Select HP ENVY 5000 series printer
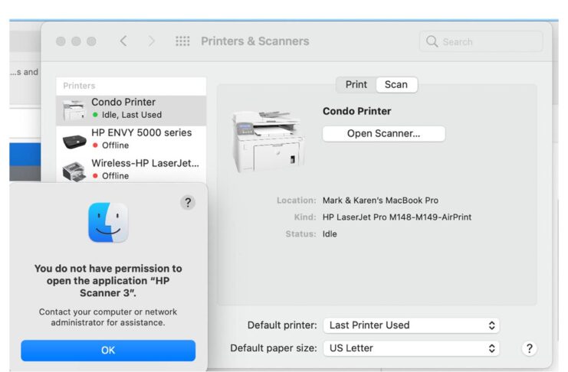 click(x=131, y=140)
